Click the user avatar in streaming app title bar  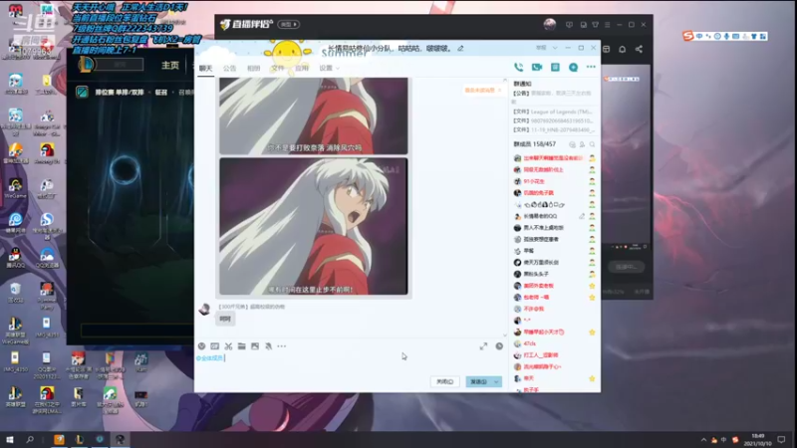550,24
